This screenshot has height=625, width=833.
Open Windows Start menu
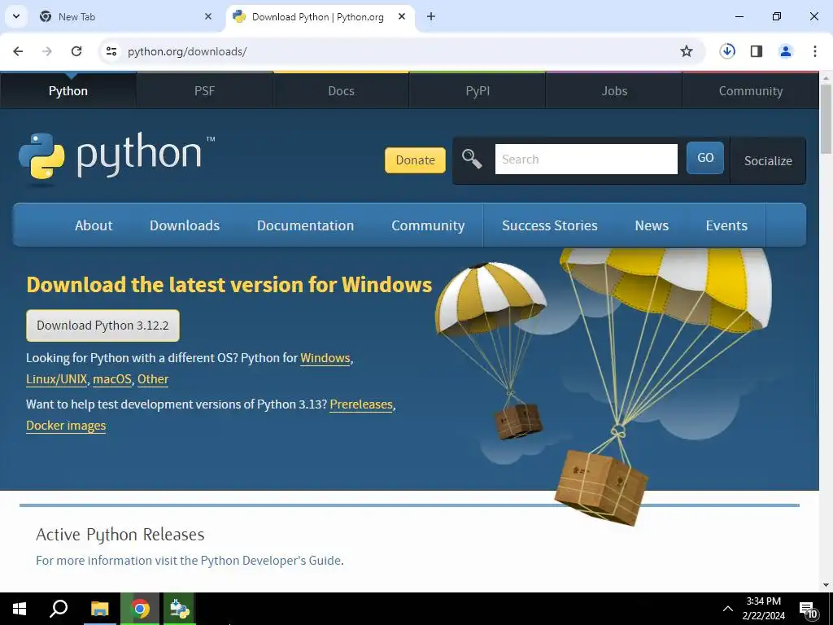(20, 609)
